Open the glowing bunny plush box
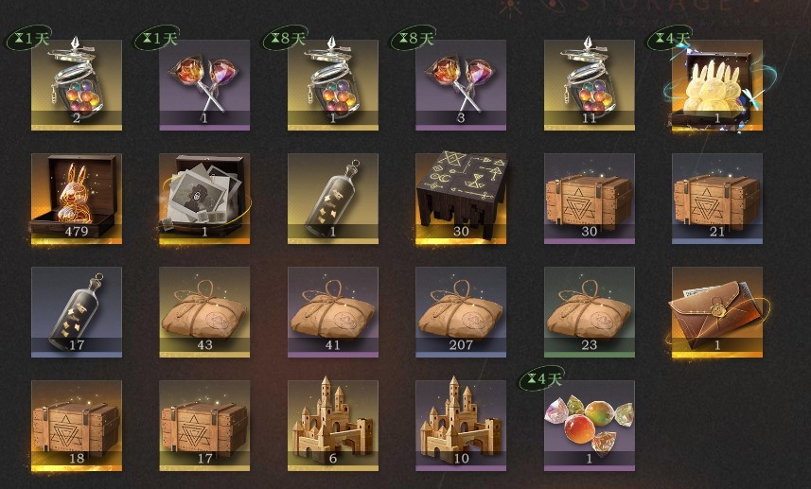 [x=717, y=85]
